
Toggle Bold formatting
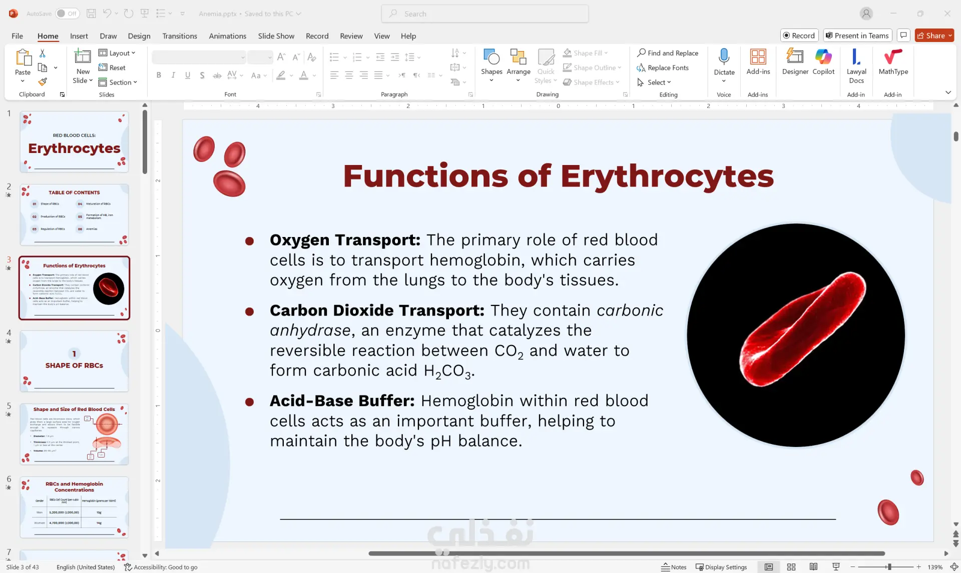coord(159,75)
